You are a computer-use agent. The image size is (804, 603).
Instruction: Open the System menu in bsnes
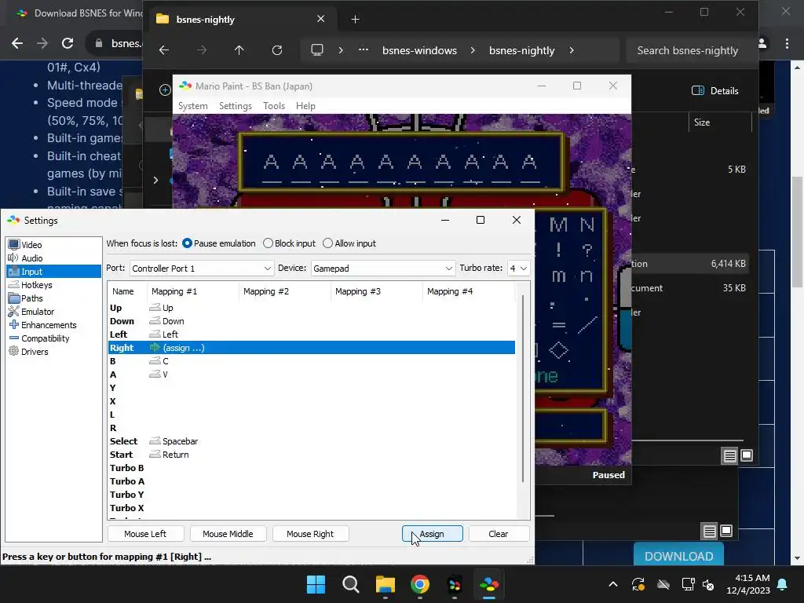[x=193, y=106]
